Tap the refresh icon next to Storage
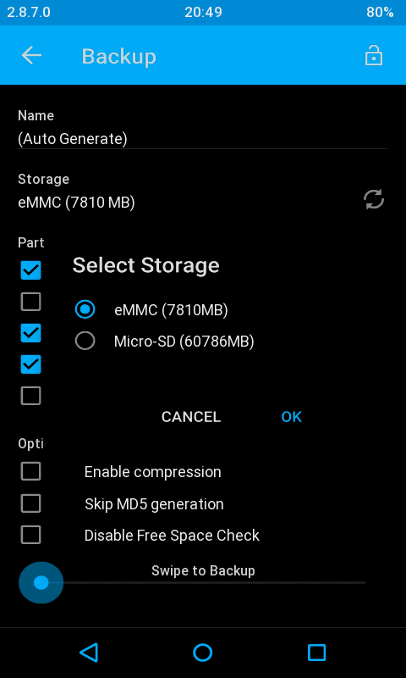406x678 pixels. (x=374, y=199)
